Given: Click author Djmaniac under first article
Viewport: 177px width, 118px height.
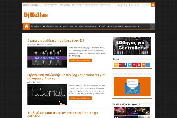Looking at the screenshot, I should pyautogui.click(x=32, y=44).
